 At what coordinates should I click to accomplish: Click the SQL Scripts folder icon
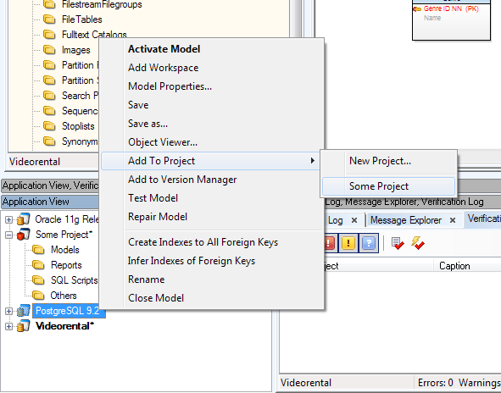pos(38,280)
